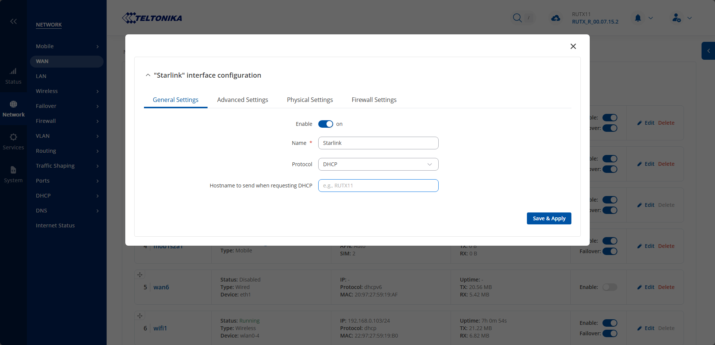Toggle the Starlink interface Enable switch
The height and width of the screenshot is (345, 715).
pyautogui.click(x=325, y=124)
